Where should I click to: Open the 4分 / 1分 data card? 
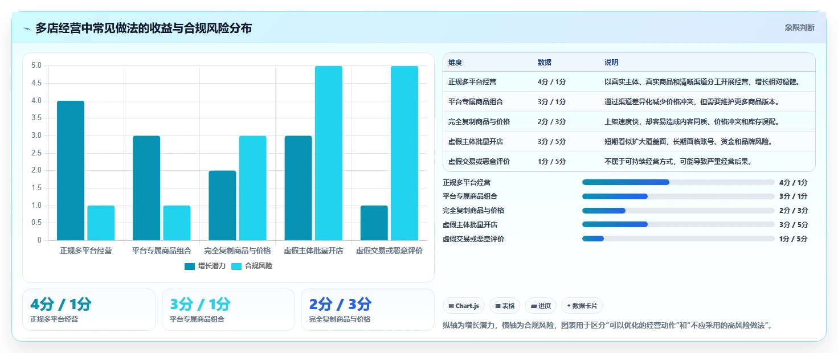click(89, 310)
